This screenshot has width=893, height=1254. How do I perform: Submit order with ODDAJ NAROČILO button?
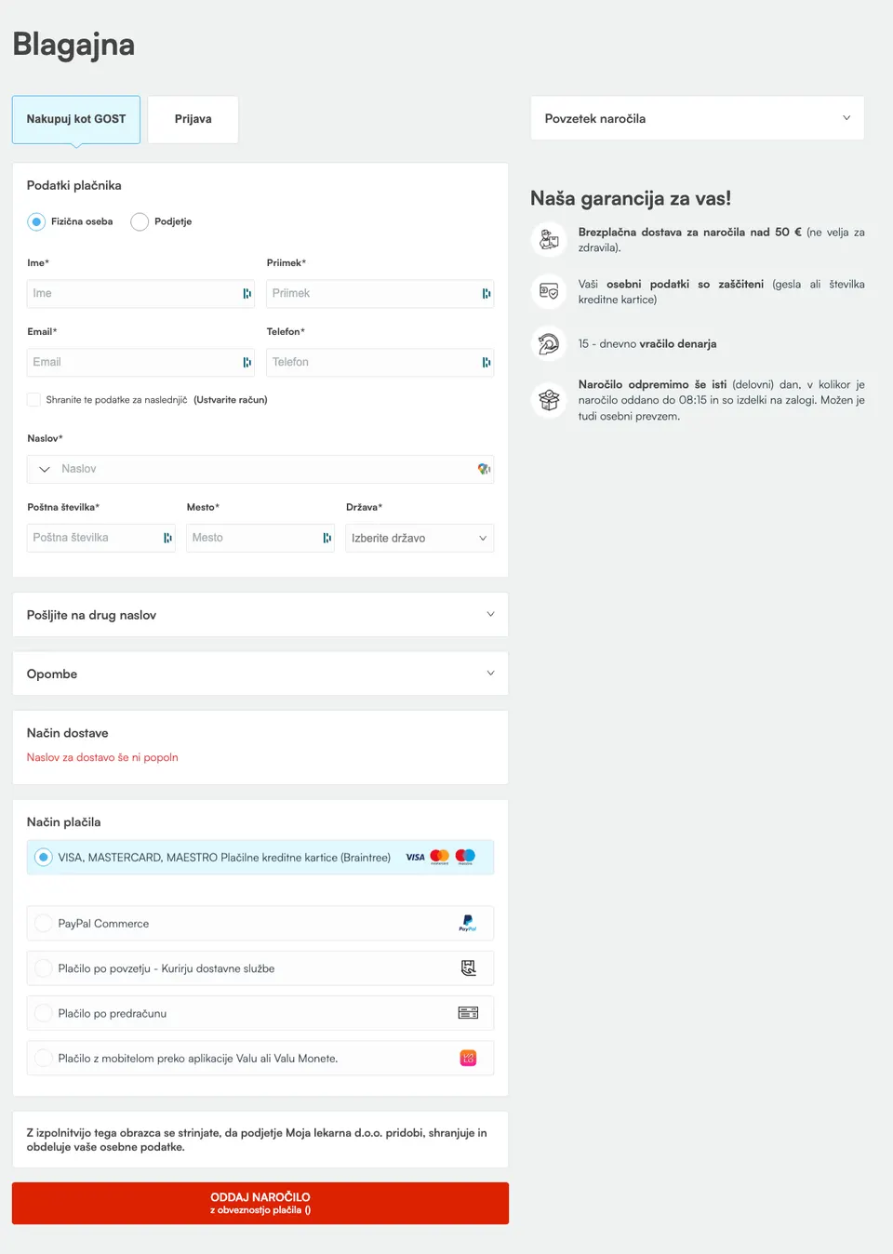click(260, 1203)
